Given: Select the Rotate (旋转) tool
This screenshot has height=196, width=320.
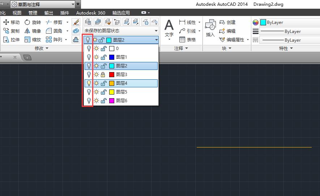Looking at the screenshot, I should tap(33, 22).
